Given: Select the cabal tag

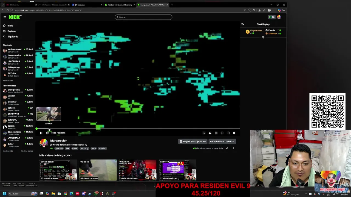Looking at the screenshot, I should pyautogui.click(x=75, y=149).
